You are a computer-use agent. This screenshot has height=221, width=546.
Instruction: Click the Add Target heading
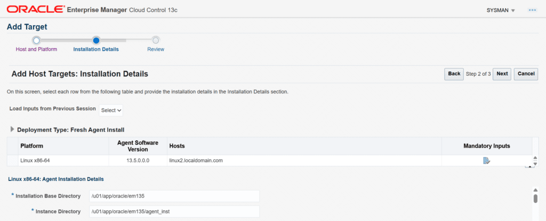(27, 27)
